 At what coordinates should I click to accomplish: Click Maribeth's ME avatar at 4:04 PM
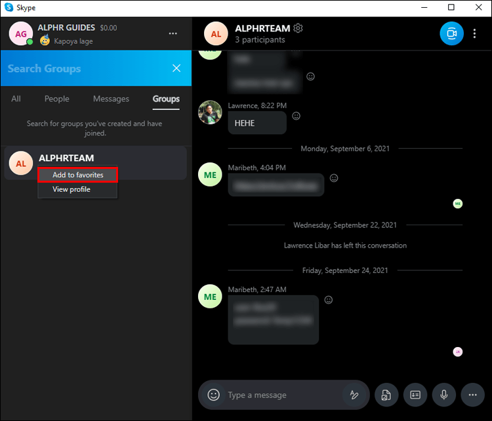(210, 174)
